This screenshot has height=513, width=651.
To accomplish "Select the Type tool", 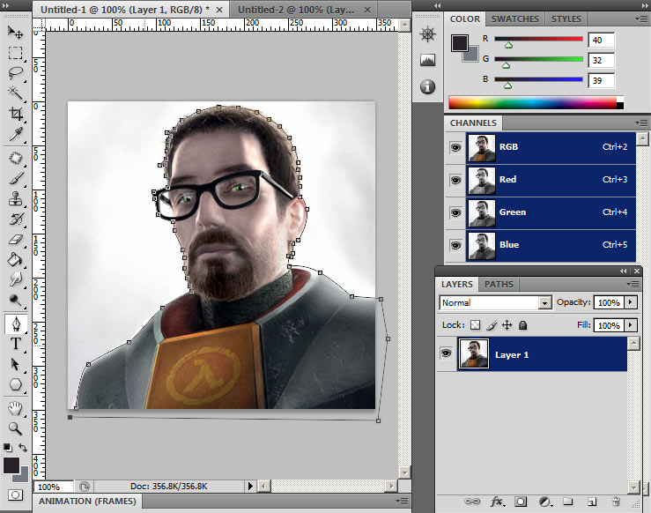I will 15,344.
